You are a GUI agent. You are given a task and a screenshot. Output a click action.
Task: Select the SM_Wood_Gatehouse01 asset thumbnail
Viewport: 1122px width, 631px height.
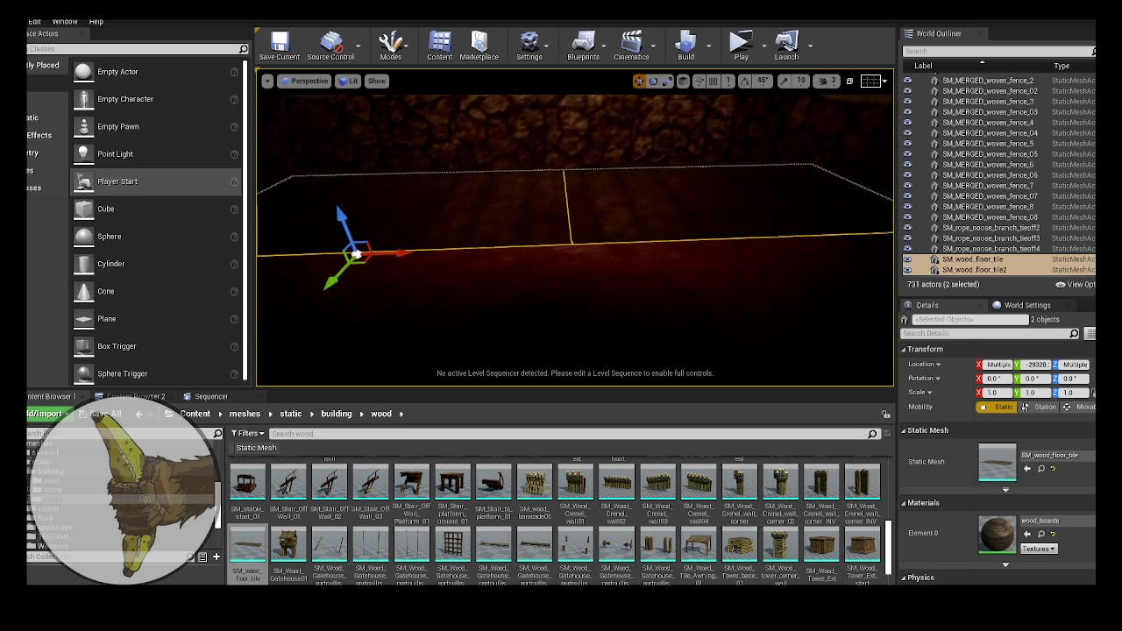[x=288, y=544]
